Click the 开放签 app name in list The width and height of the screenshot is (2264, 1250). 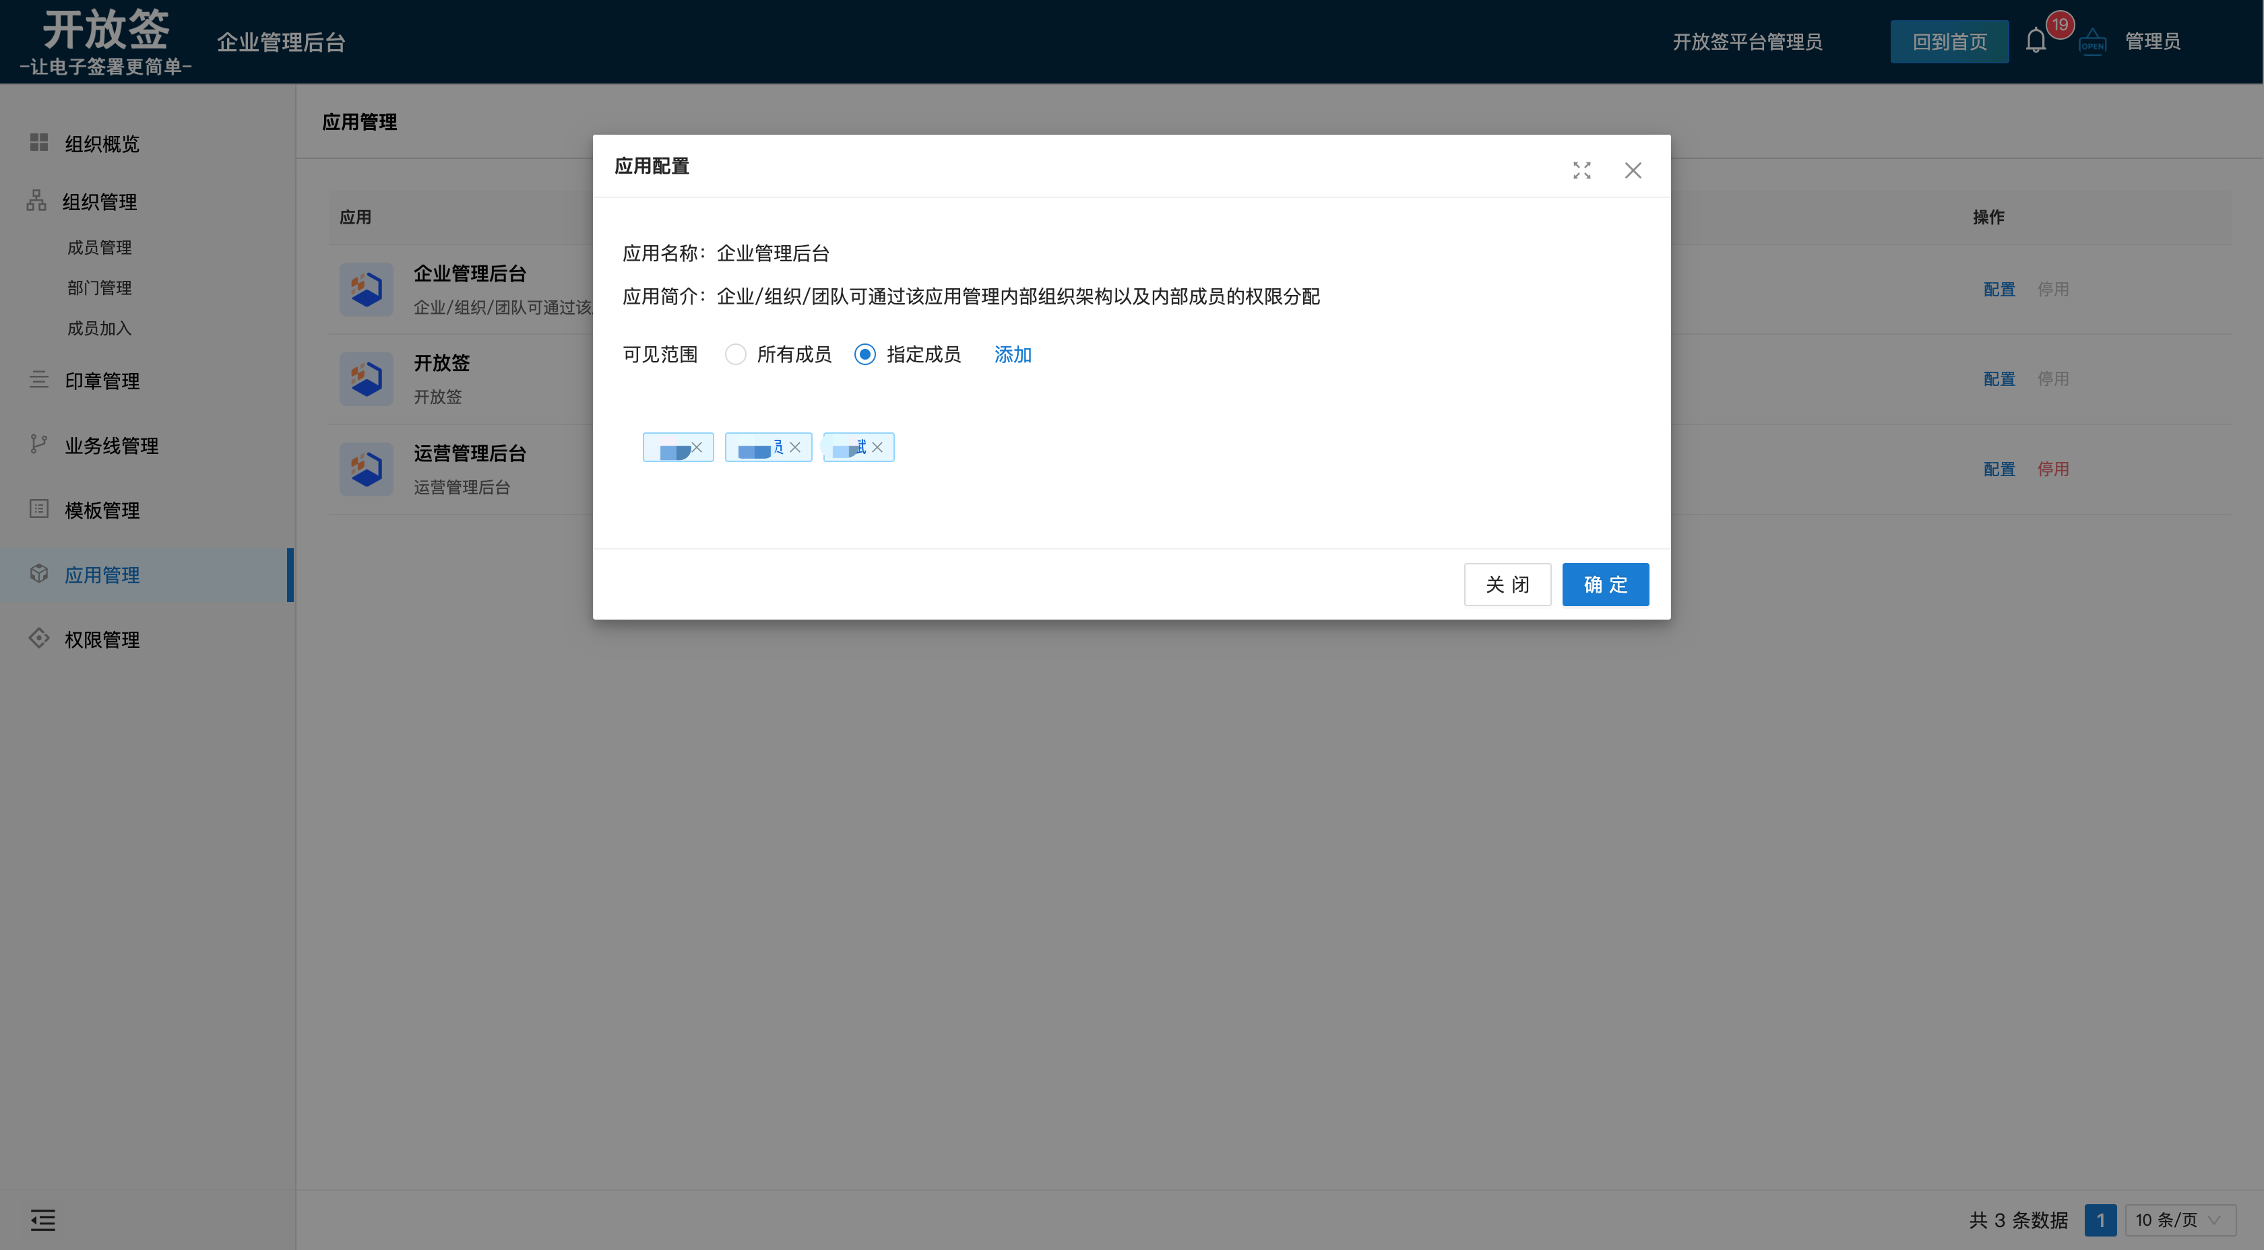(442, 363)
